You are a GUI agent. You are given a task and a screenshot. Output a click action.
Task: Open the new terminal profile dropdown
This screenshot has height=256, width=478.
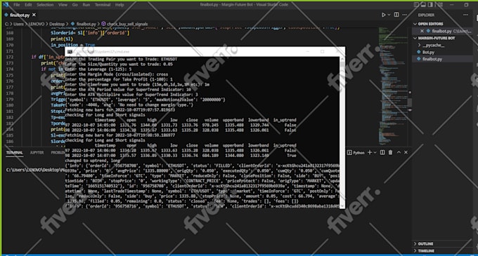pos(375,152)
